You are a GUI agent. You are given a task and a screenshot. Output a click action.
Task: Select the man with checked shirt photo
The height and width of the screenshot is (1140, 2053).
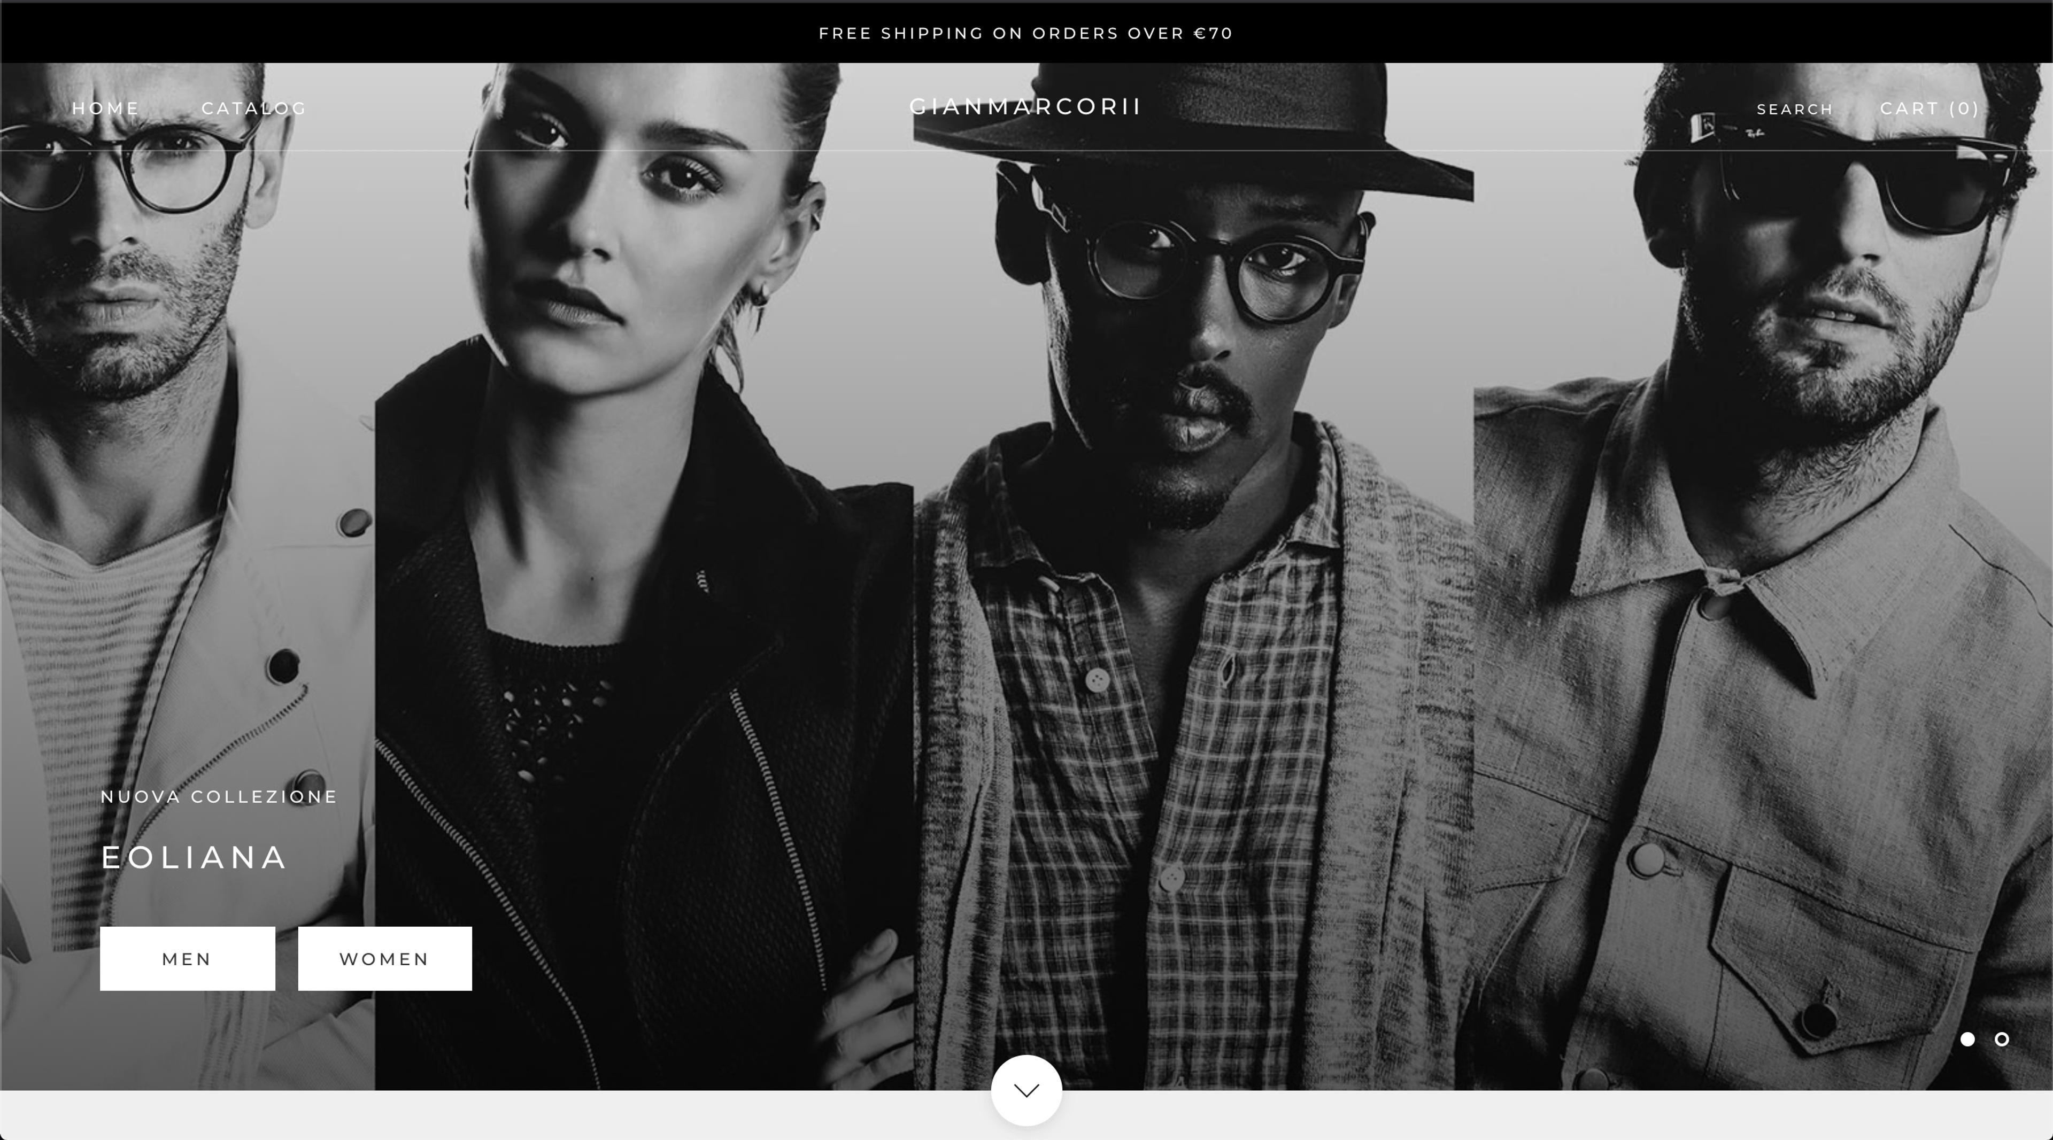point(1193,576)
